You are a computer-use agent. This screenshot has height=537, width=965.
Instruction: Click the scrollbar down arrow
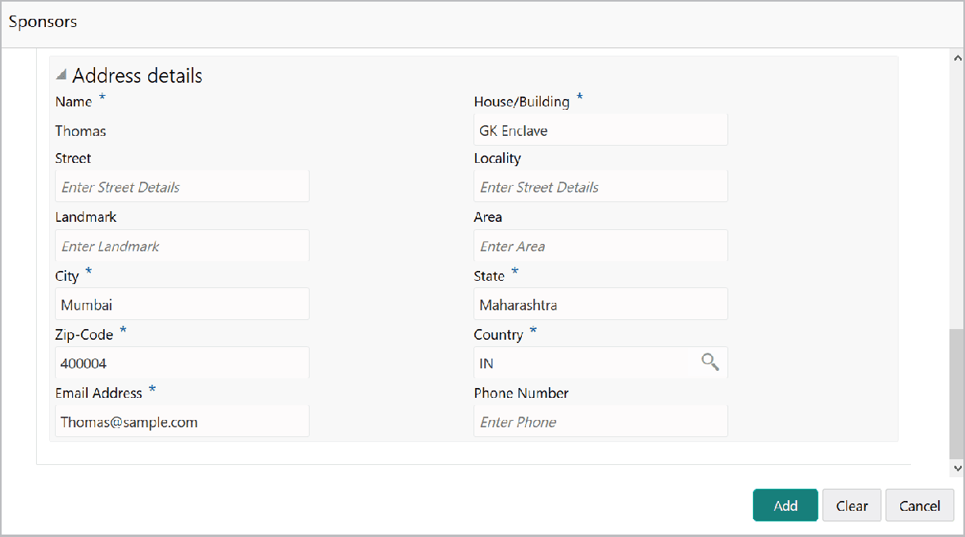[x=957, y=468]
